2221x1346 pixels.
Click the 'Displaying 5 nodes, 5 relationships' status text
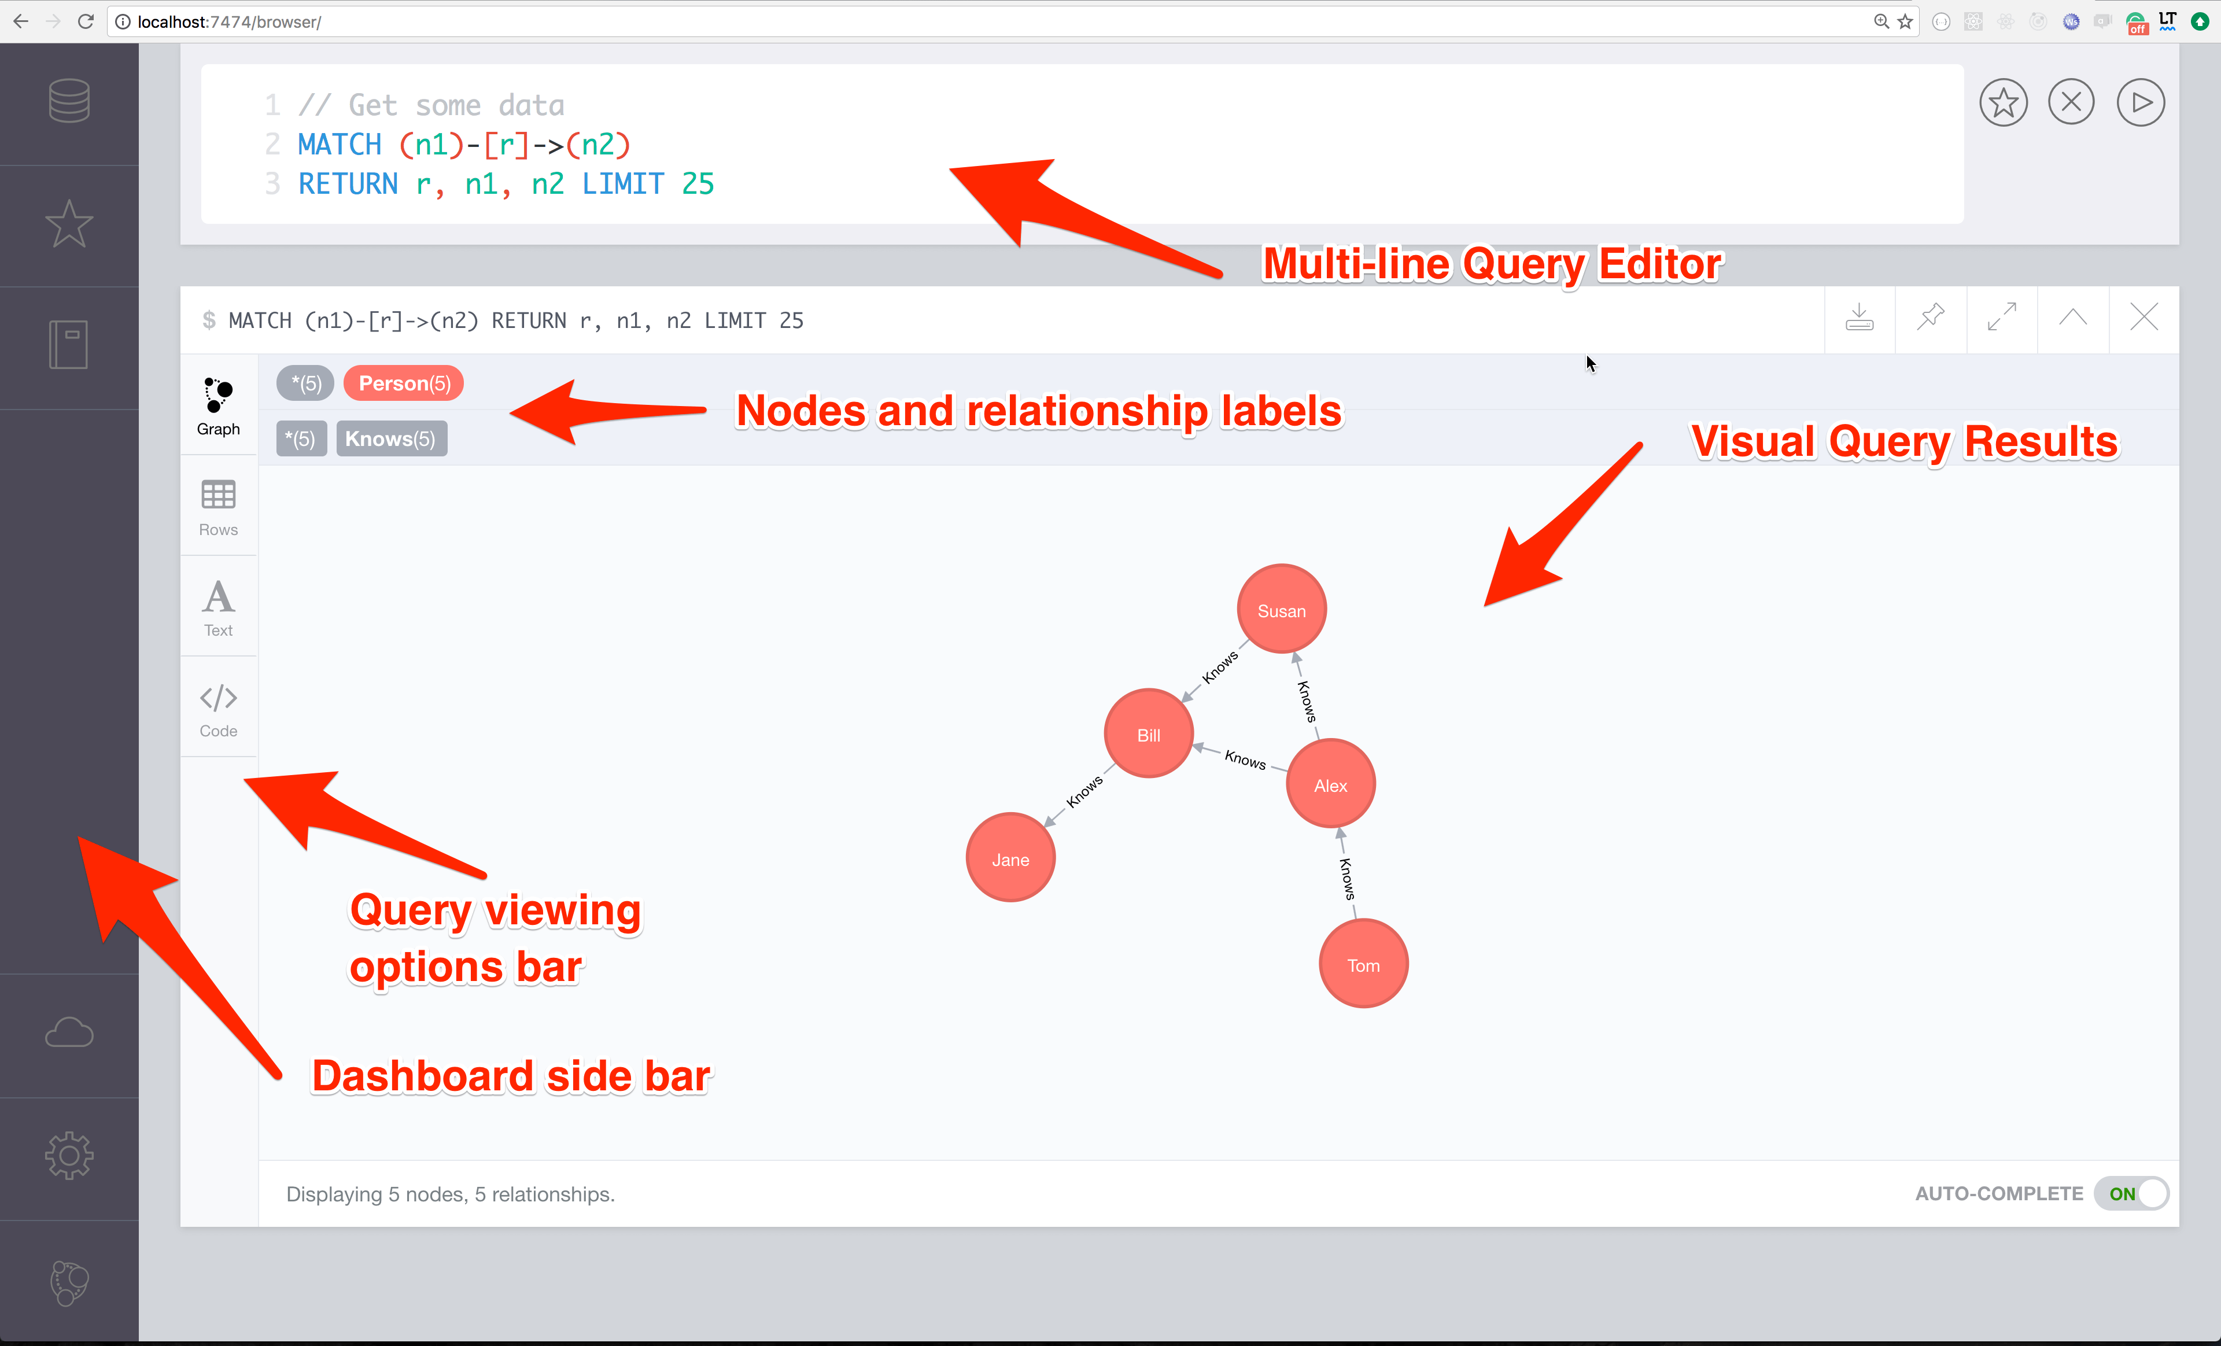click(451, 1194)
